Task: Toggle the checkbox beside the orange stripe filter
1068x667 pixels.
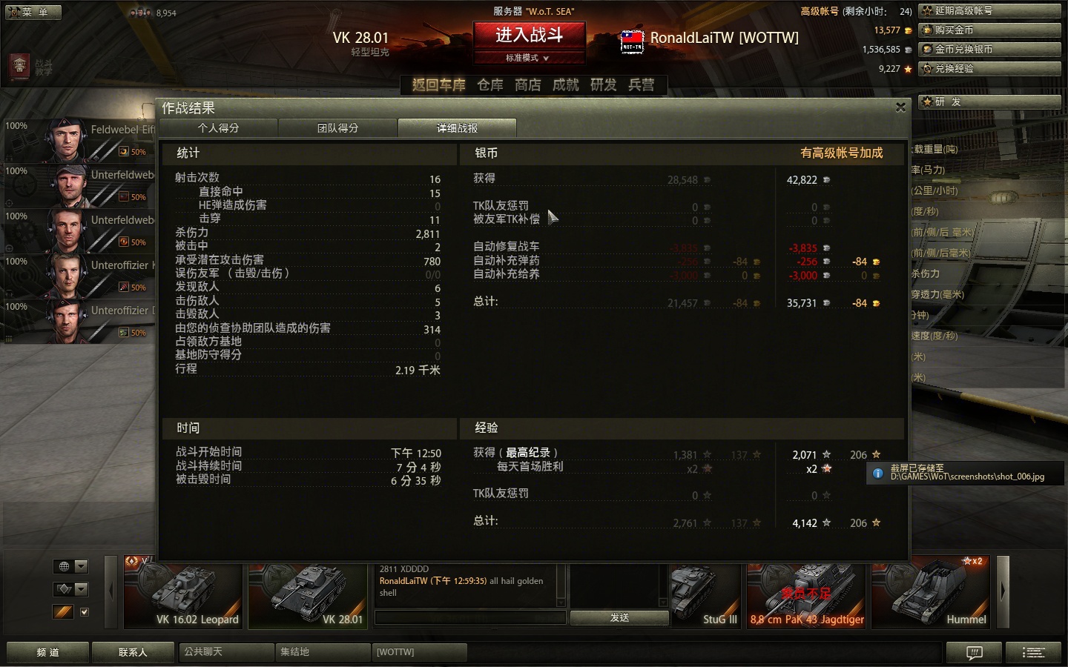Action: click(x=84, y=612)
